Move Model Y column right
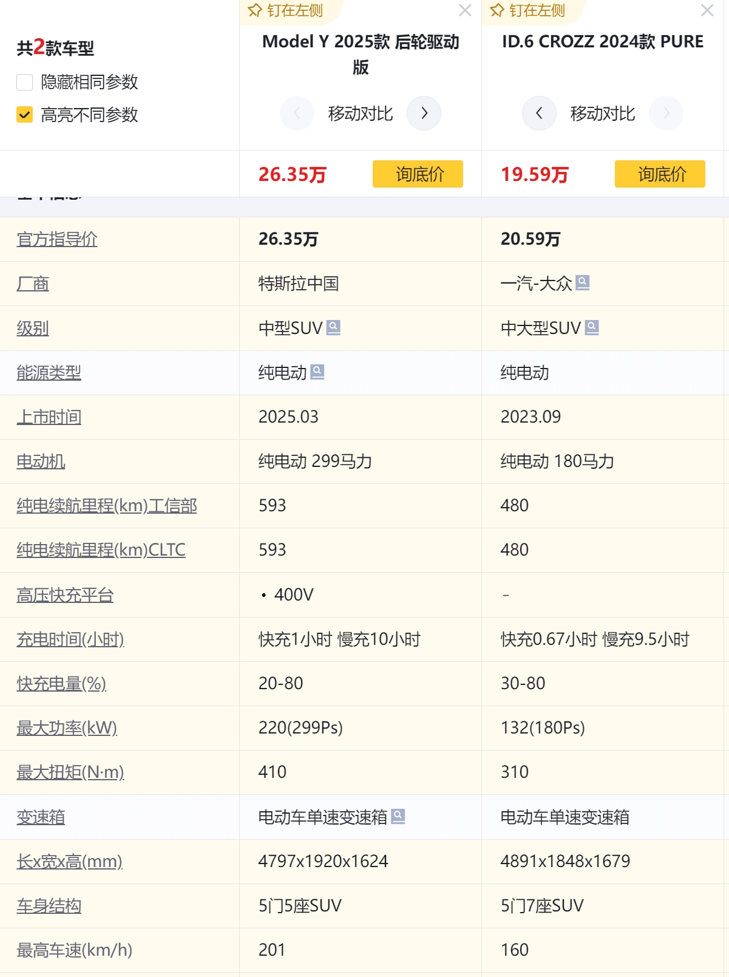 pos(424,113)
